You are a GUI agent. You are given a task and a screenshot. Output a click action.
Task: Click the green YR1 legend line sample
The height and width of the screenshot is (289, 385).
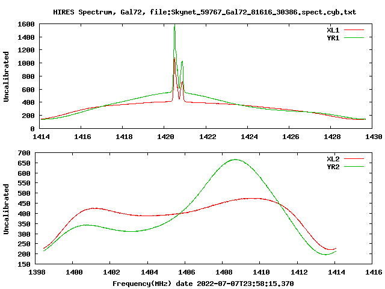pos(354,38)
